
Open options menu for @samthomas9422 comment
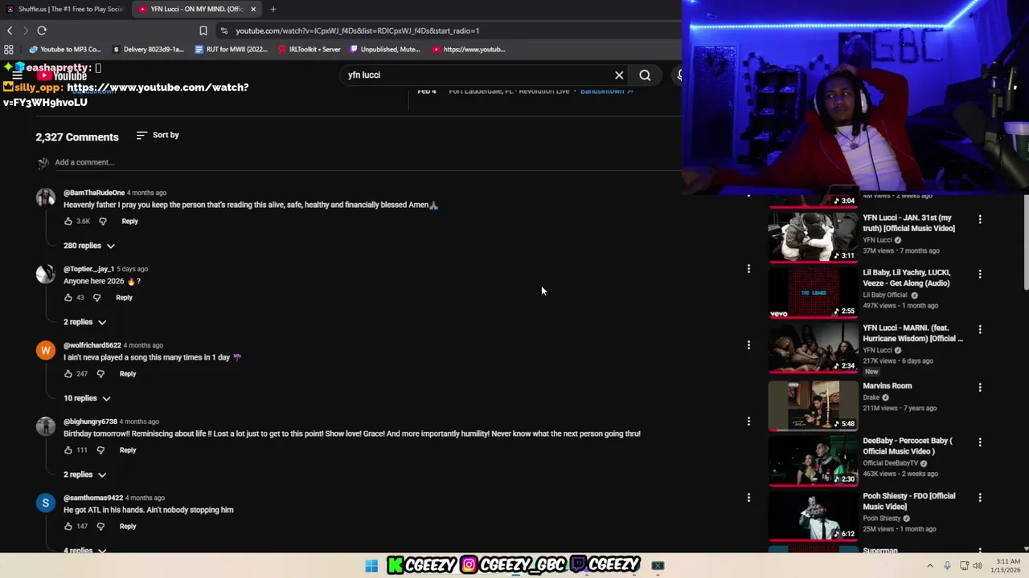748,498
